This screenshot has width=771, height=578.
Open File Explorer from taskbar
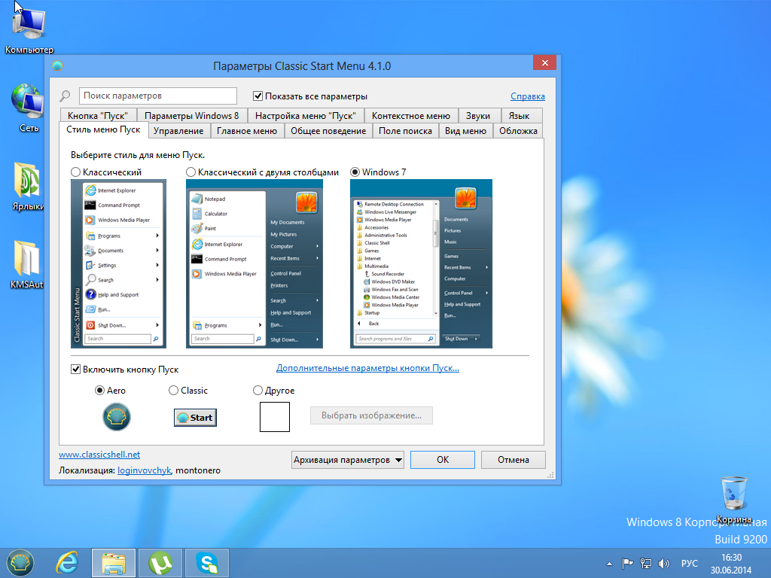tap(114, 563)
